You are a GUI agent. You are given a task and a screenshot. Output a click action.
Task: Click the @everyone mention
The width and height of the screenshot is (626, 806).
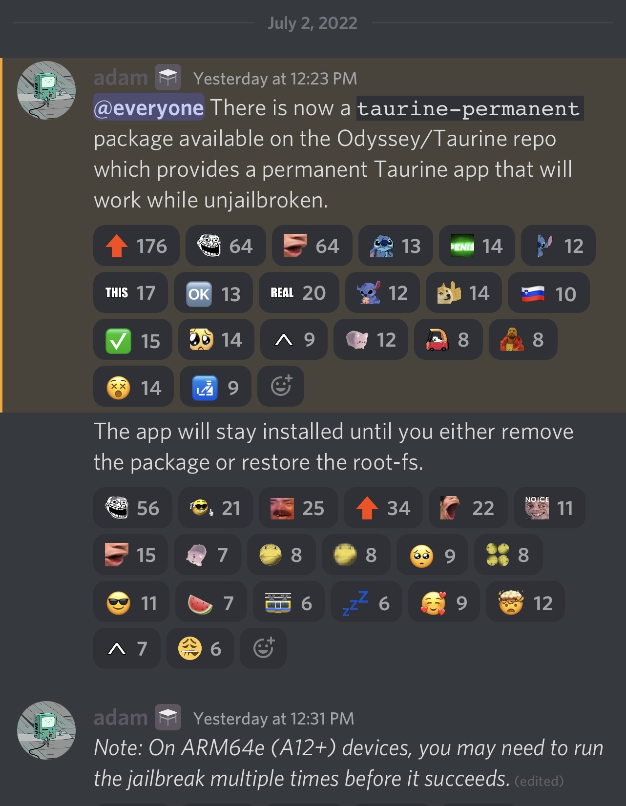pyautogui.click(x=149, y=107)
